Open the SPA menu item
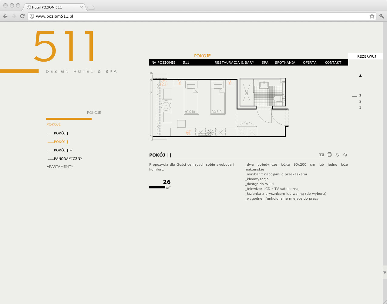The width and height of the screenshot is (387, 304). coord(265,62)
